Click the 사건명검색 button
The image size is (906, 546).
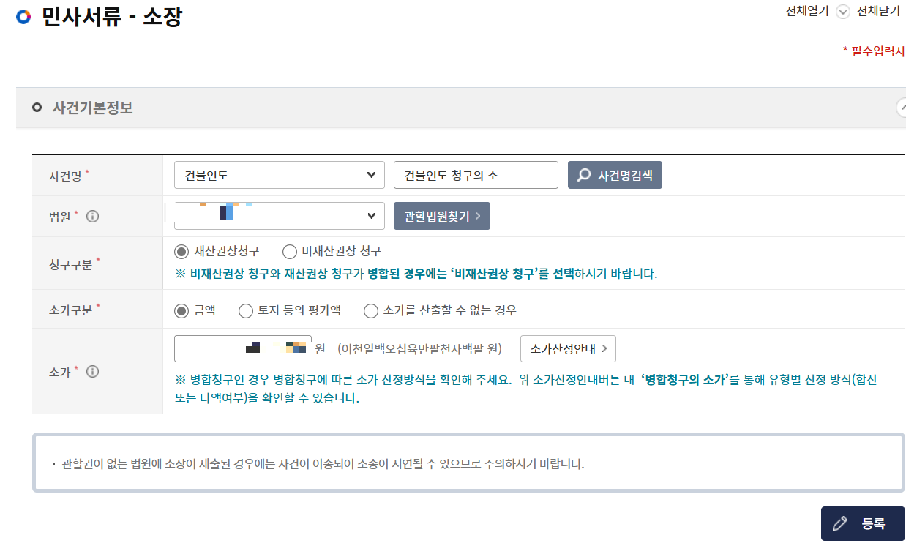(x=615, y=175)
